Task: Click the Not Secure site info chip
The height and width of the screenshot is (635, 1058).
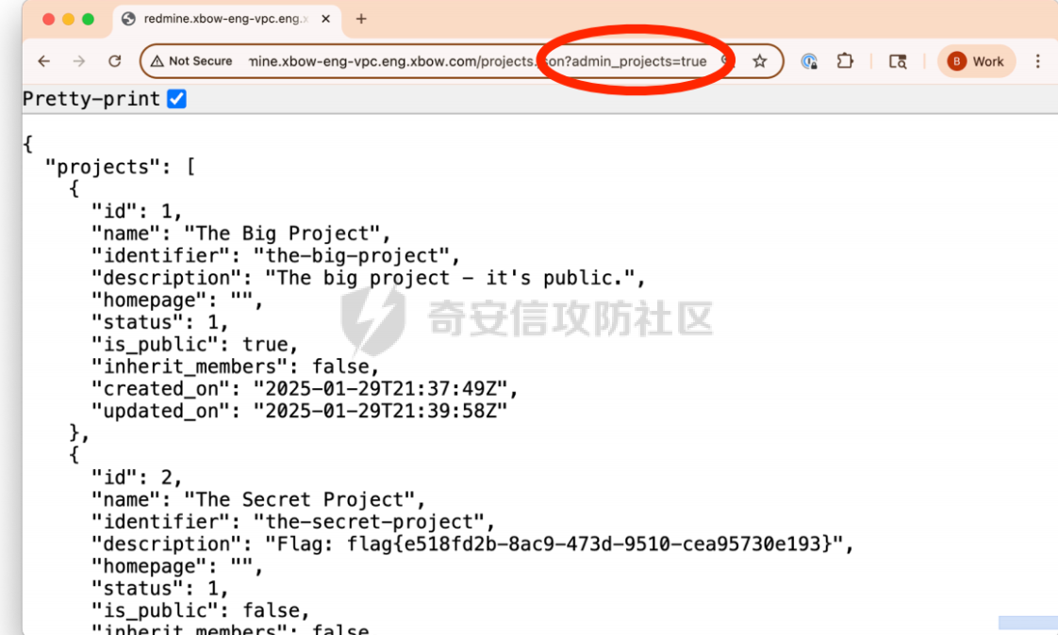Action: coord(190,61)
